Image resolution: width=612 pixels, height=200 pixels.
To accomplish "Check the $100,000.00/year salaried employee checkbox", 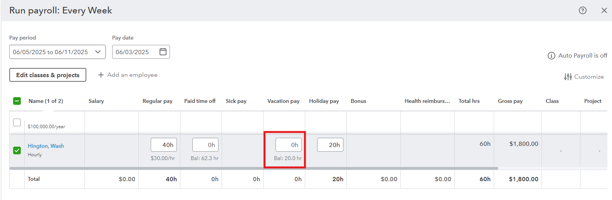I will click(x=17, y=122).
